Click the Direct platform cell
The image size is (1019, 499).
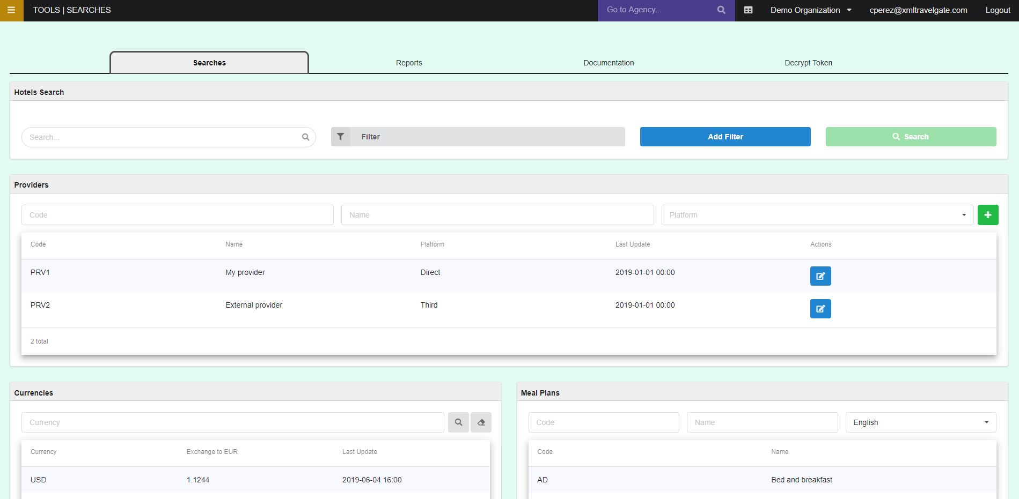click(430, 272)
